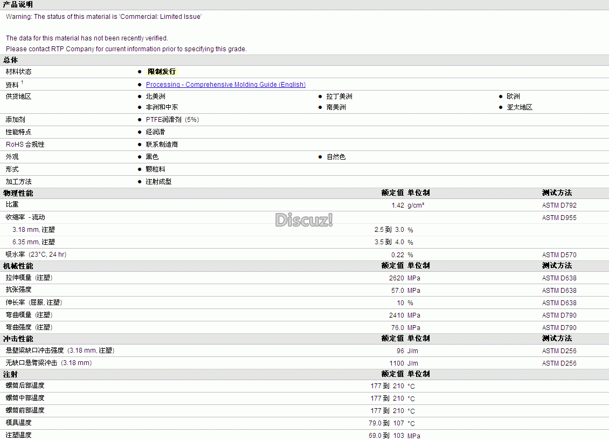Click the 'Please contact RTP Company' notice
The width and height of the screenshot is (609, 440).
click(126, 49)
